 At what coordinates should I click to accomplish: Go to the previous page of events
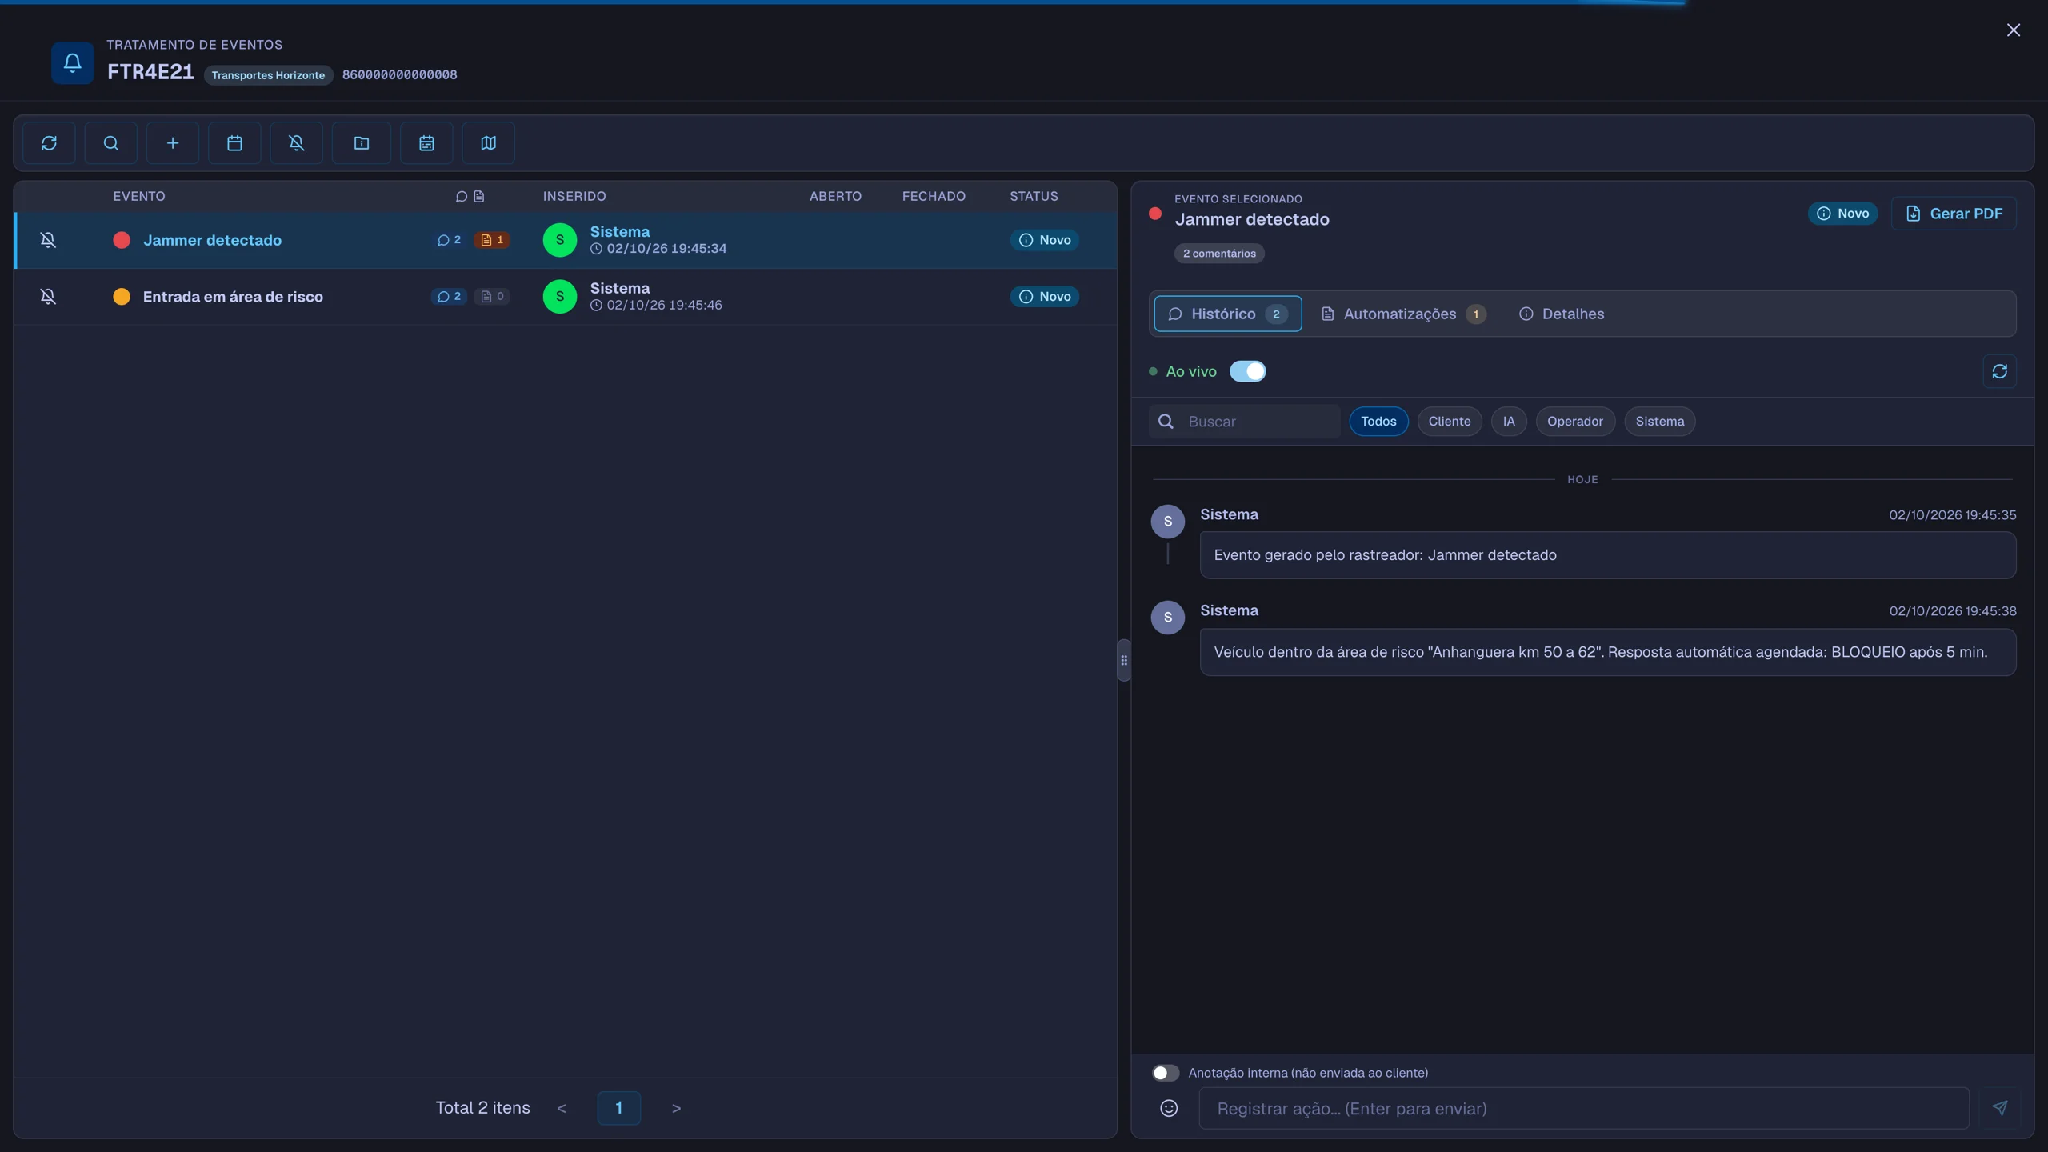click(562, 1108)
